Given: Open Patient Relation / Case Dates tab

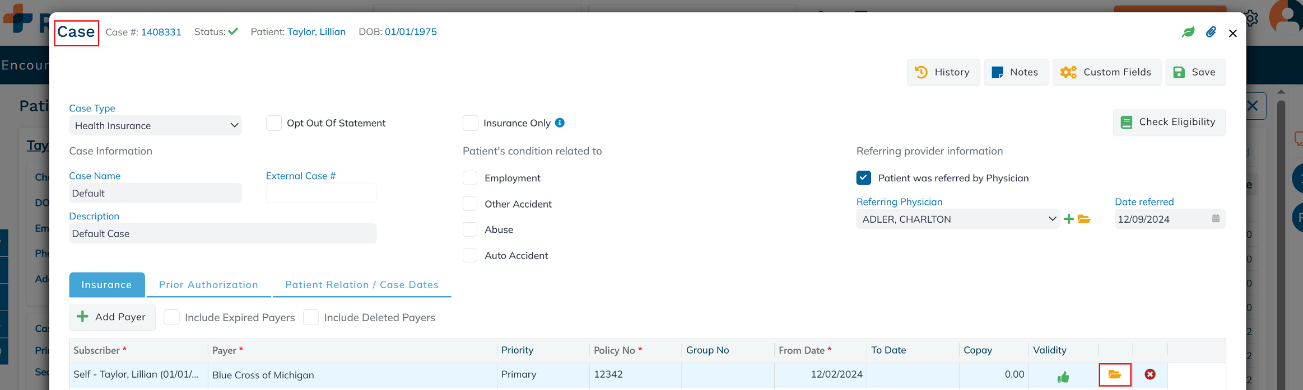Looking at the screenshot, I should pos(362,285).
